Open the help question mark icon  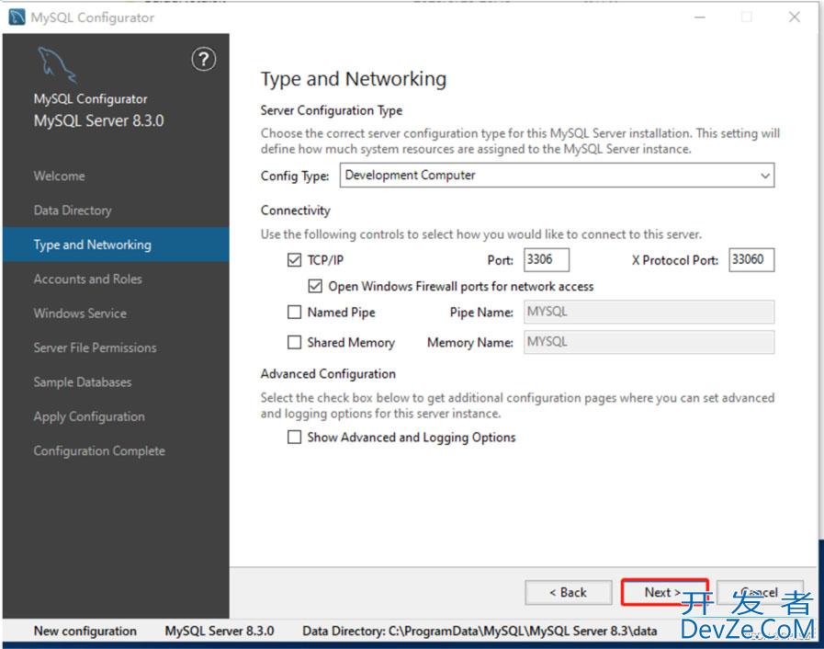click(x=203, y=59)
